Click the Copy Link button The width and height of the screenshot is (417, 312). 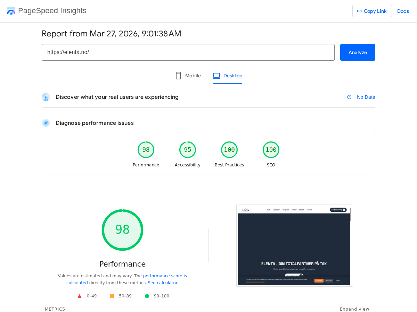(x=372, y=11)
